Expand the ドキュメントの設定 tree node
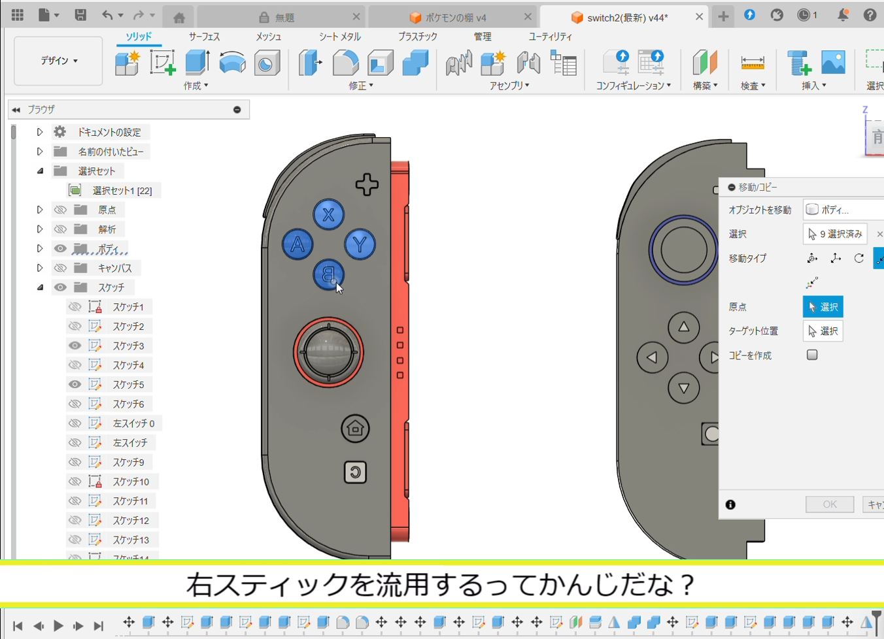 click(x=40, y=132)
